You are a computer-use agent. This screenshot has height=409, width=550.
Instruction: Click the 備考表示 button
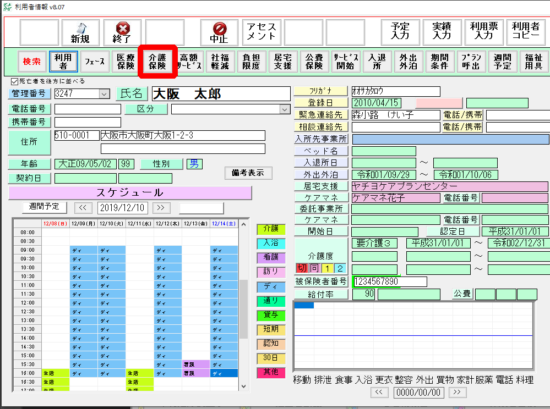point(248,173)
